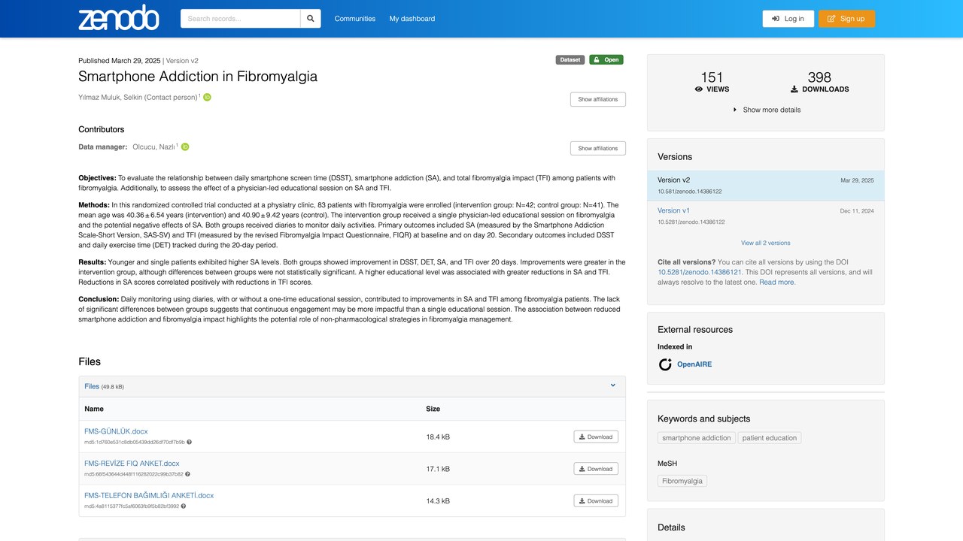This screenshot has width=963, height=541.
Task: Show affiliations for the author
Action: (x=598, y=99)
